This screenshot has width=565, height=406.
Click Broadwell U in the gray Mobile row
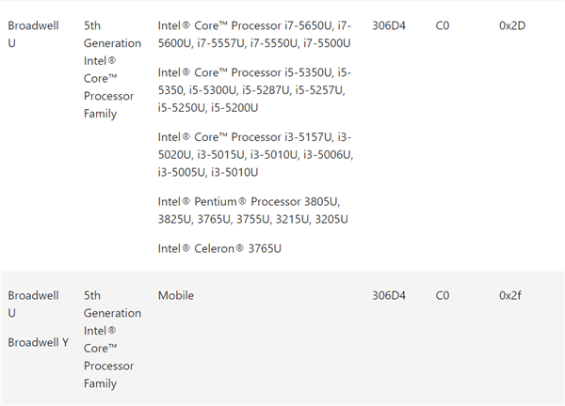click(33, 304)
